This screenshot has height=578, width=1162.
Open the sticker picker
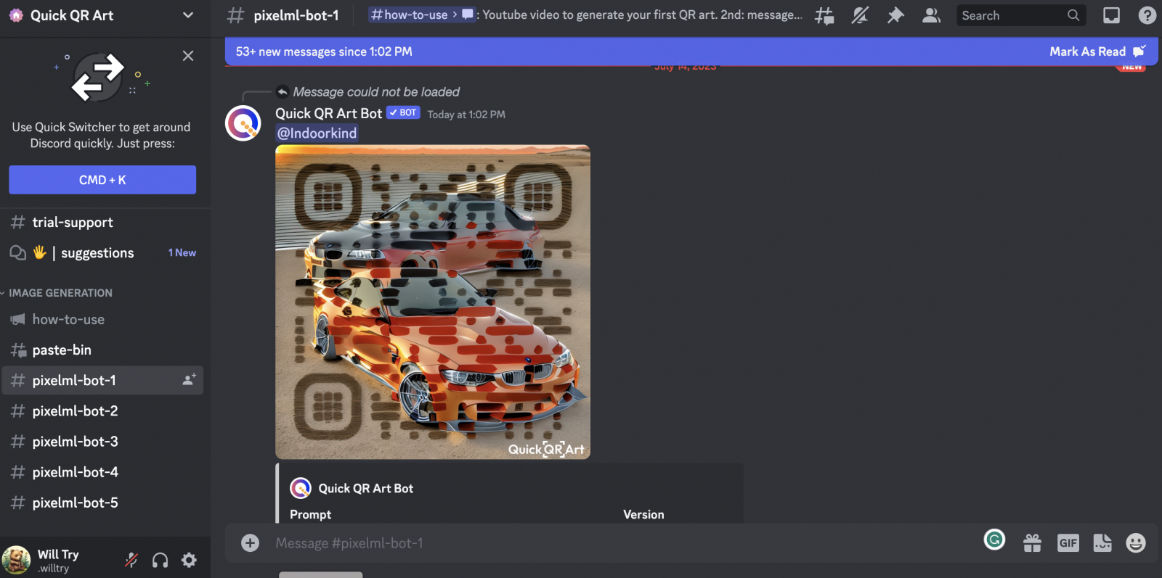click(1102, 543)
